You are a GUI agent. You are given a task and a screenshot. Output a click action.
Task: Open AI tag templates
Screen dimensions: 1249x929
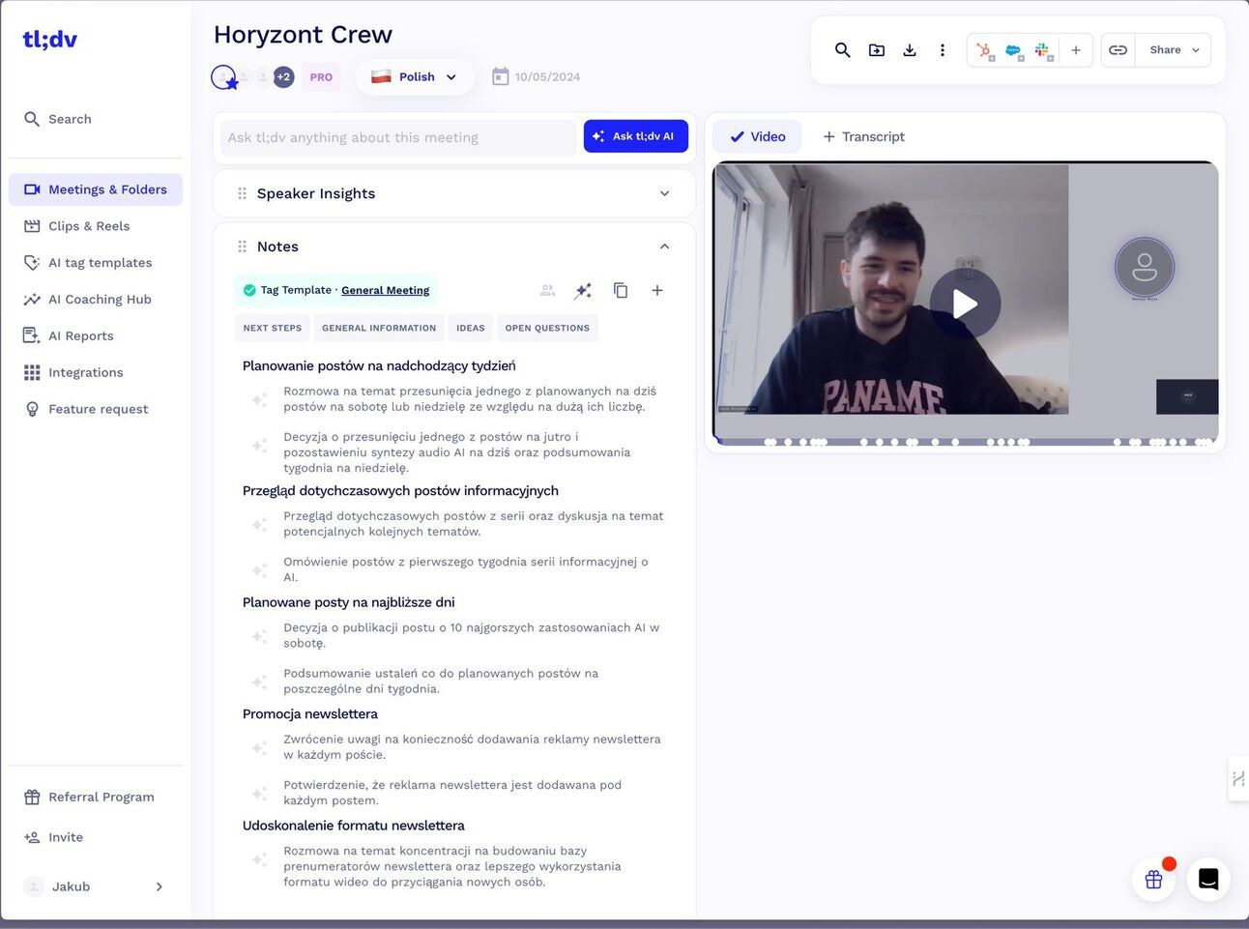click(x=87, y=263)
